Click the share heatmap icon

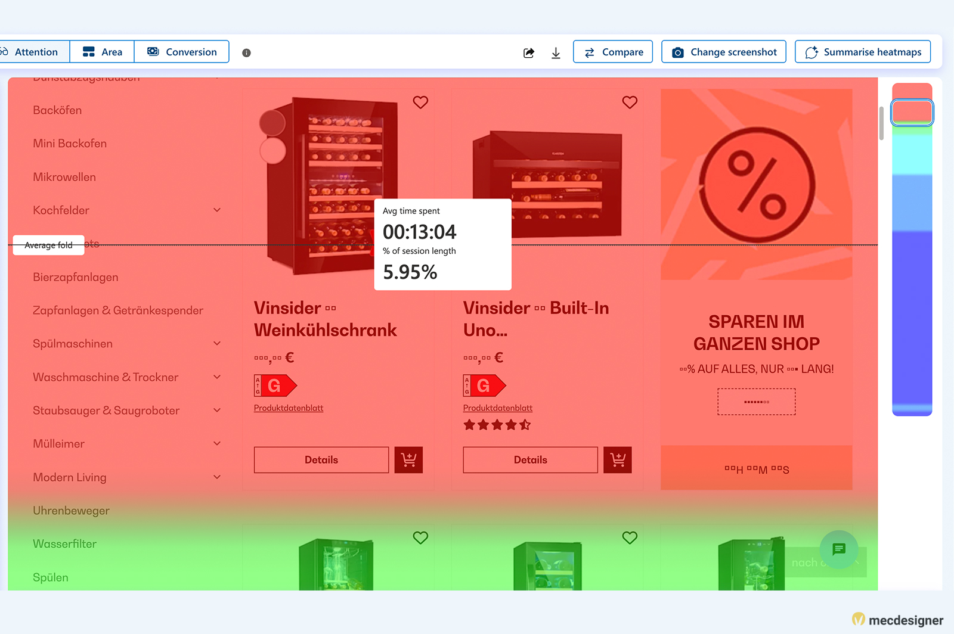(x=529, y=52)
